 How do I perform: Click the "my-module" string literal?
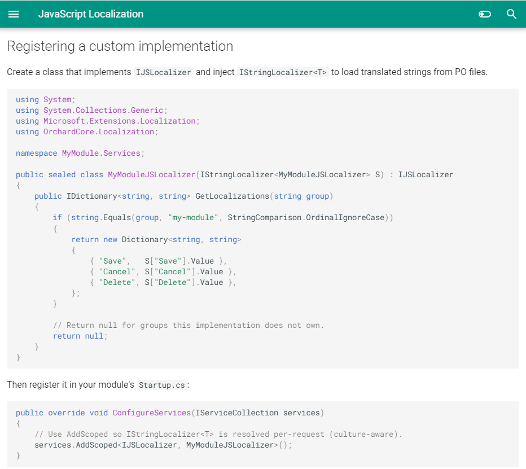tap(193, 218)
